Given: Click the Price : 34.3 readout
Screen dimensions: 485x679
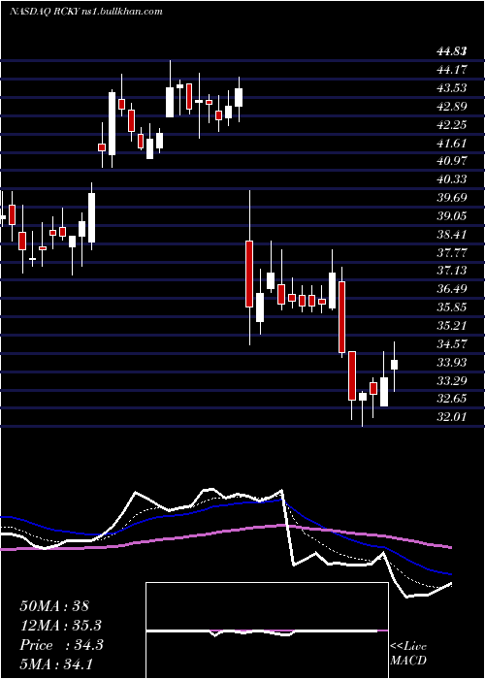Looking at the screenshot, I should [61, 645].
